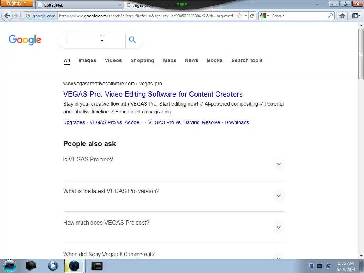Click the shield tray icon
The width and height of the screenshot is (364, 273).
pyautogui.click(x=311, y=266)
